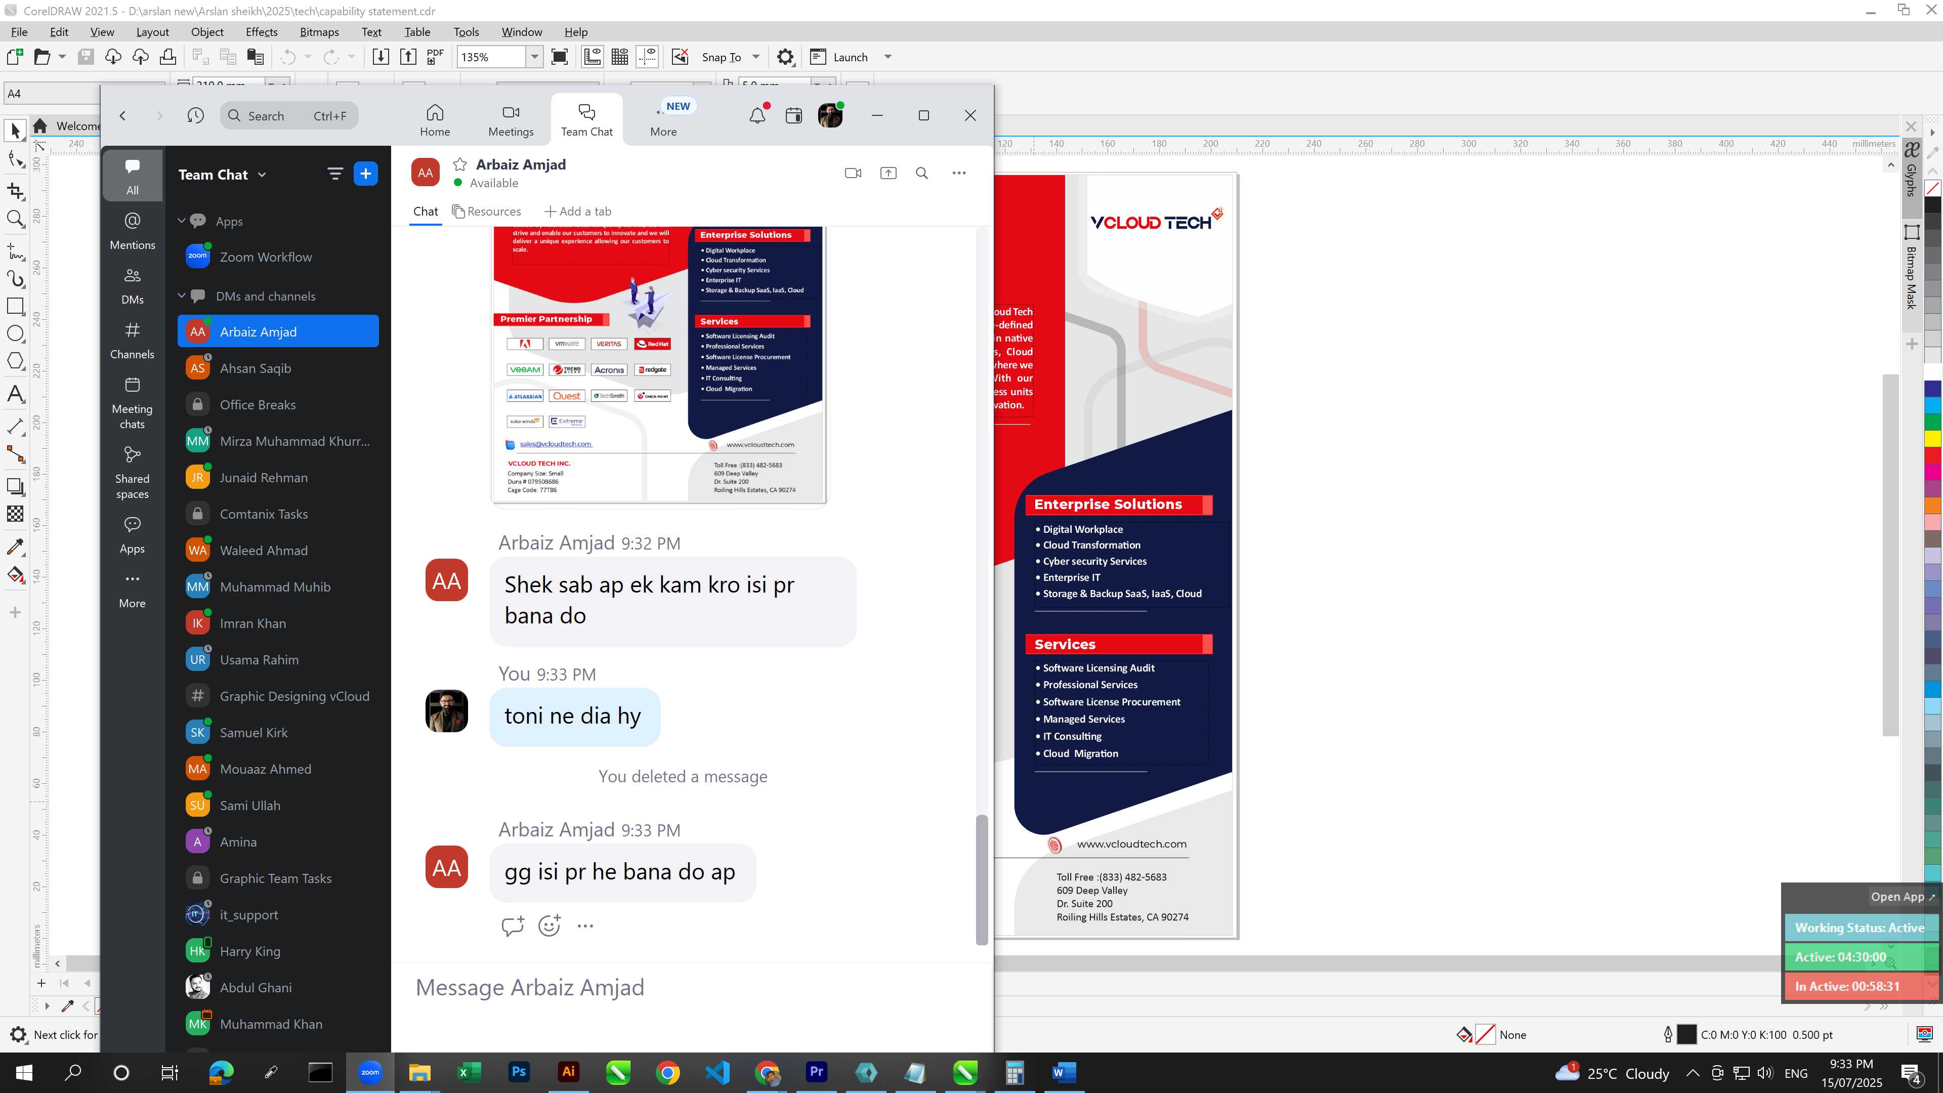Open Graphic Designing vCloud channel
The image size is (1943, 1093).
click(x=278, y=696)
